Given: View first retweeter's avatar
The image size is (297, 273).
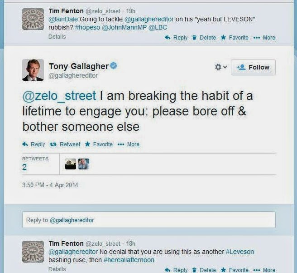Looking at the screenshot, I should 70,164.
